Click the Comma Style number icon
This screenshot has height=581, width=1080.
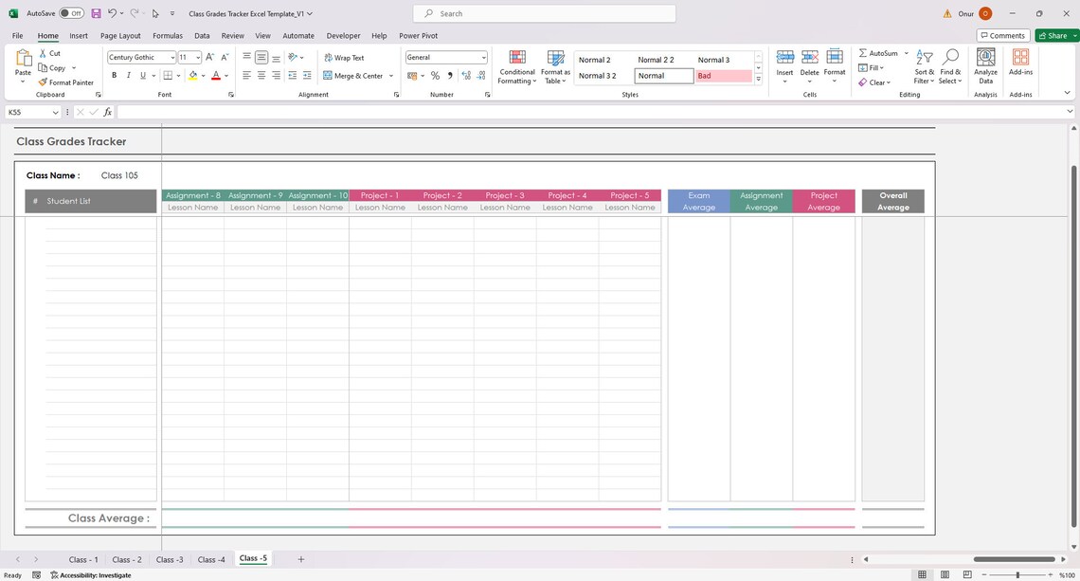pos(450,76)
